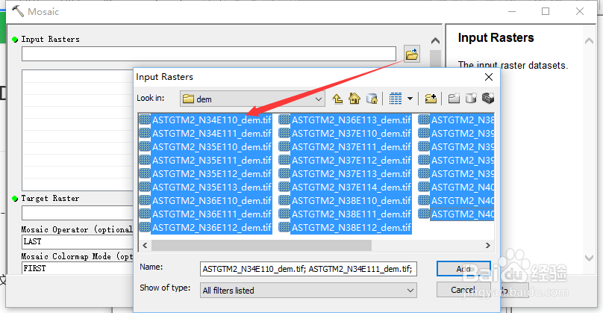Select ASTGTM2_N36E110_dem.tif file
Screen dimensions: 603x313
point(211,201)
